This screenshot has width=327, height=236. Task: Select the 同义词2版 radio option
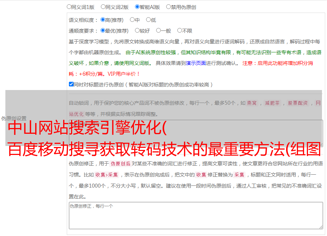pos(103,6)
